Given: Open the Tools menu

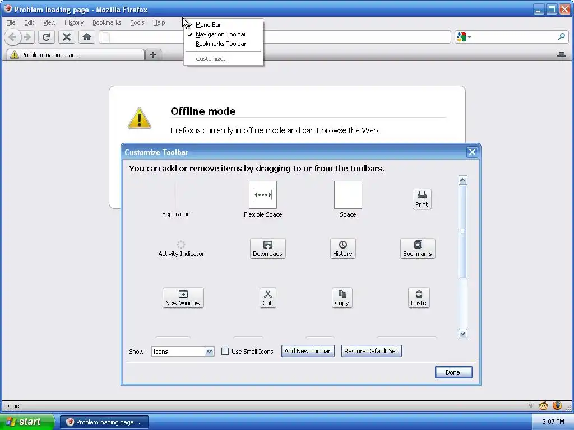Looking at the screenshot, I should tap(137, 22).
